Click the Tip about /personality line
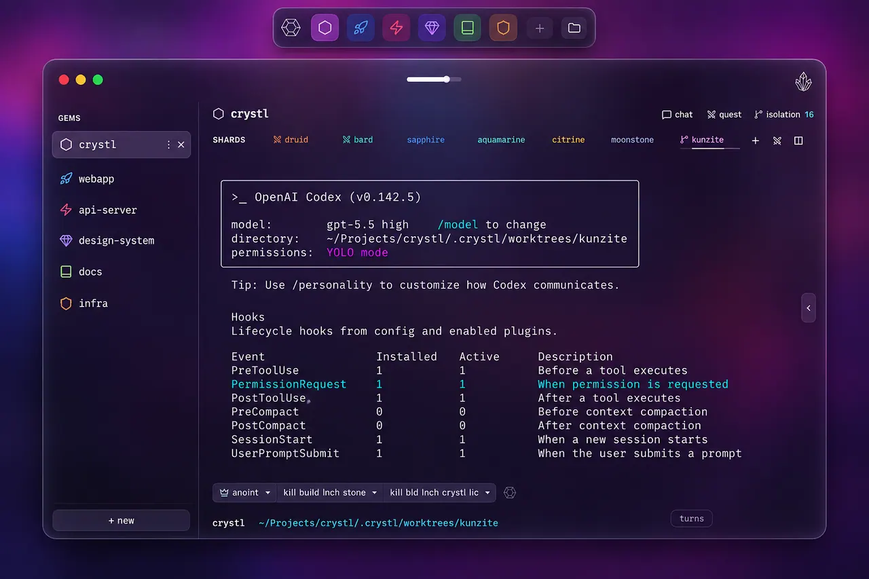Screen dimensions: 869x579 click(425, 285)
